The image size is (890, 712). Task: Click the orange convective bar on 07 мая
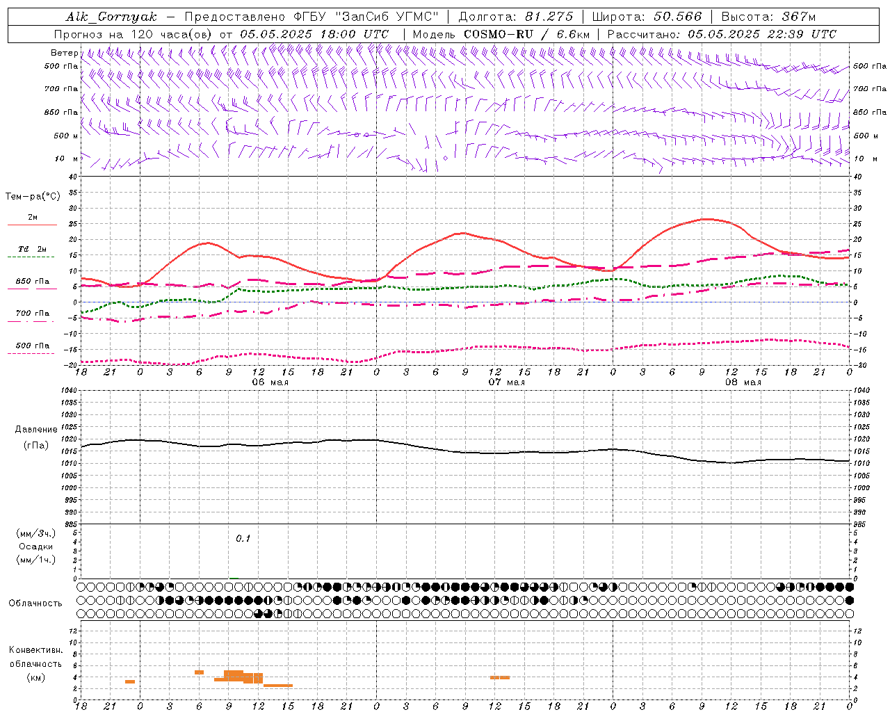tap(500, 677)
